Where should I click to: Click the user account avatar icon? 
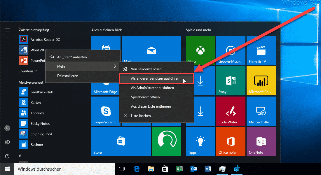(x=7, y=128)
